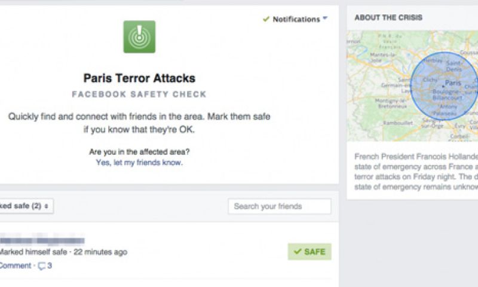Toggle the SAFE status button
The height and width of the screenshot is (287, 478).
coord(310,252)
